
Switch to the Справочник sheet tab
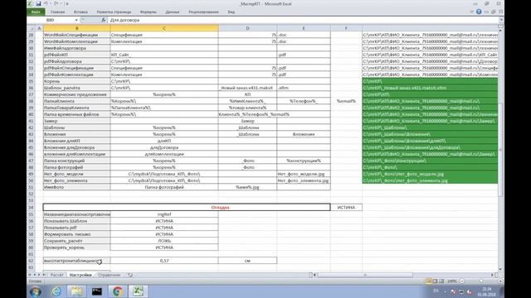click(110, 275)
